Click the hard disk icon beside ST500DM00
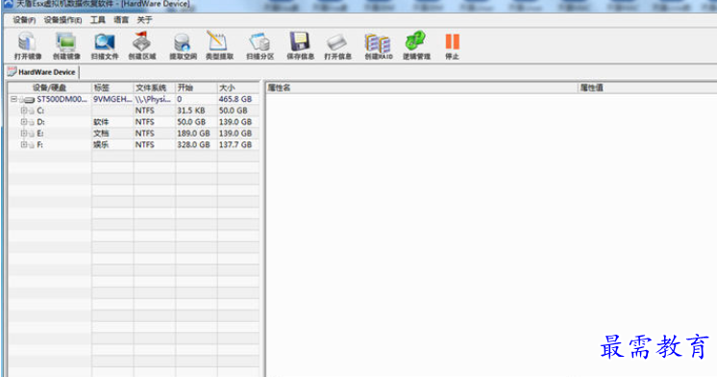717x377 pixels. (x=29, y=99)
